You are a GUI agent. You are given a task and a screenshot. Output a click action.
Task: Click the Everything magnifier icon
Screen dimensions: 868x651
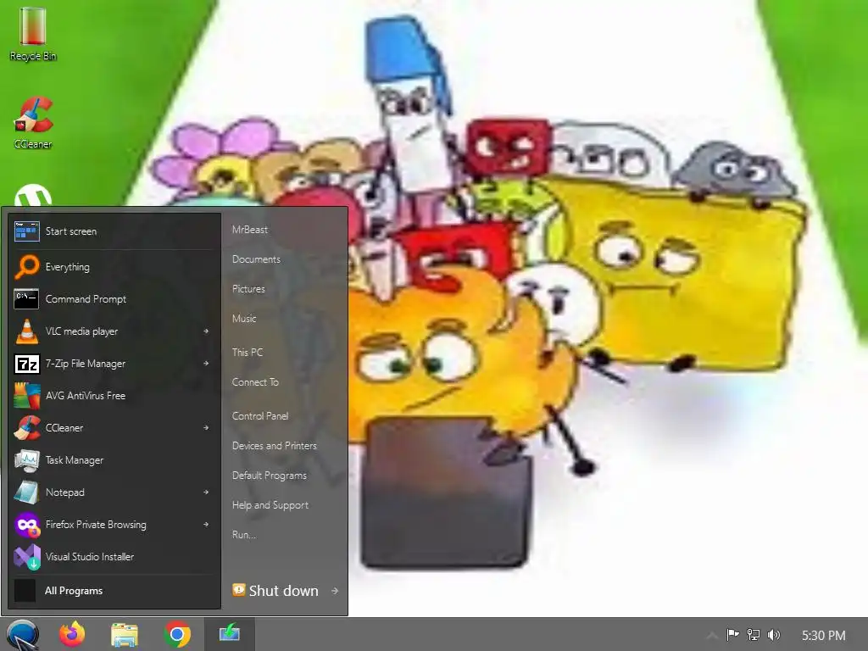(x=26, y=267)
